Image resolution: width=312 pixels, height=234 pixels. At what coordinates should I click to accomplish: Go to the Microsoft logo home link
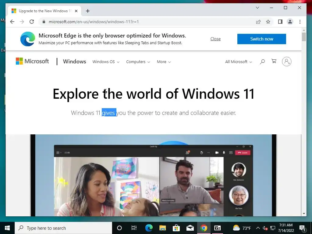[32, 61]
